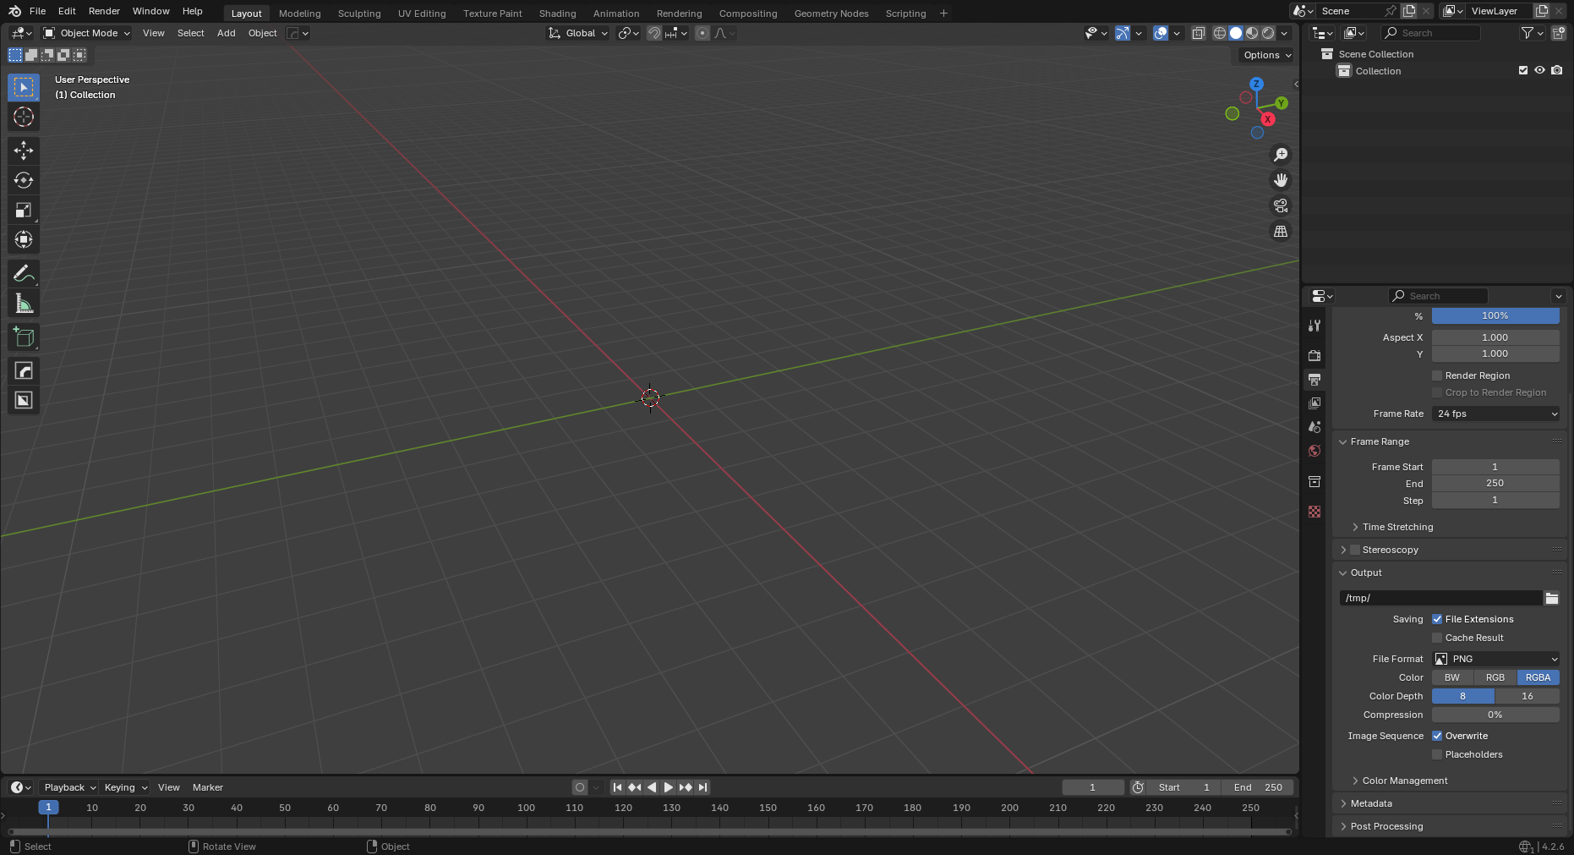This screenshot has width=1574, height=855.
Task: Set Color Depth to 16
Action: coord(1527,696)
